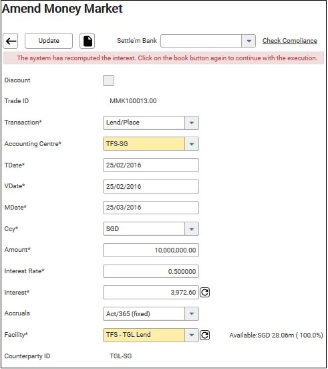Open the Check Compliance link
This screenshot has width=328, height=369.
pyautogui.click(x=290, y=41)
